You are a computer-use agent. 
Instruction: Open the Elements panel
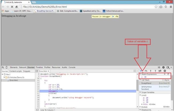[14, 67]
